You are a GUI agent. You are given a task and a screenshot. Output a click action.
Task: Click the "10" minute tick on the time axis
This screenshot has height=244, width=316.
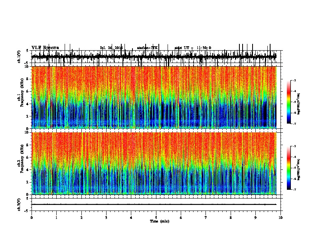pos(280,218)
